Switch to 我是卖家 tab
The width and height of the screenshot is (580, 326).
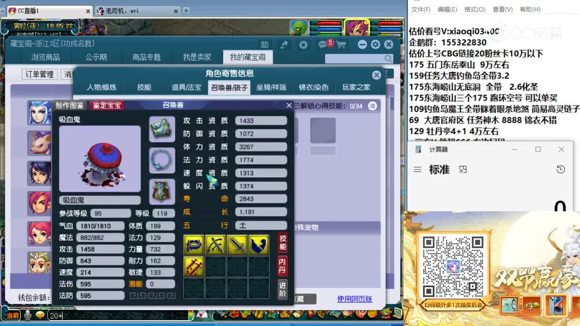click(197, 57)
